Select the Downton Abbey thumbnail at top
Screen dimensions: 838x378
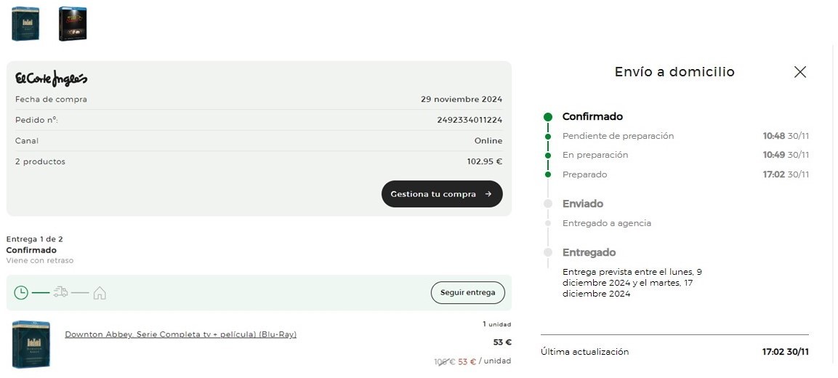point(25,23)
